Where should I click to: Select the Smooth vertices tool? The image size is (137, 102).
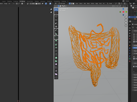point(56,64)
